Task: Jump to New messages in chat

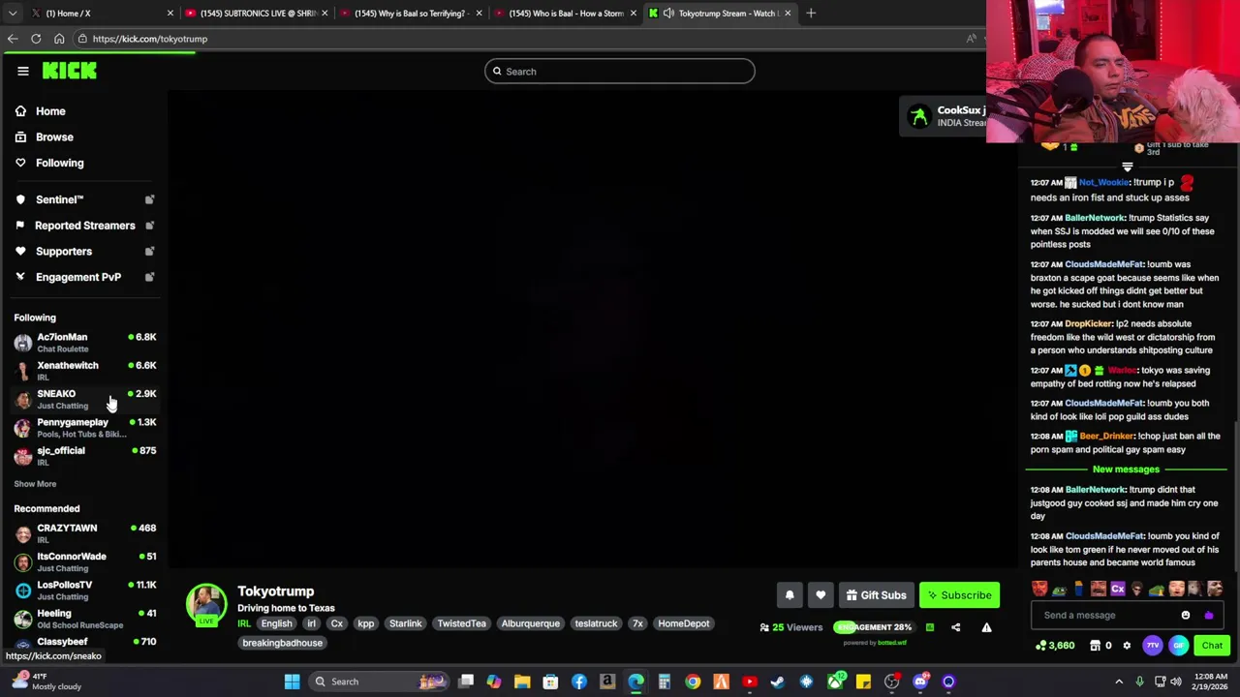Action: click(x=1126, y=470)
